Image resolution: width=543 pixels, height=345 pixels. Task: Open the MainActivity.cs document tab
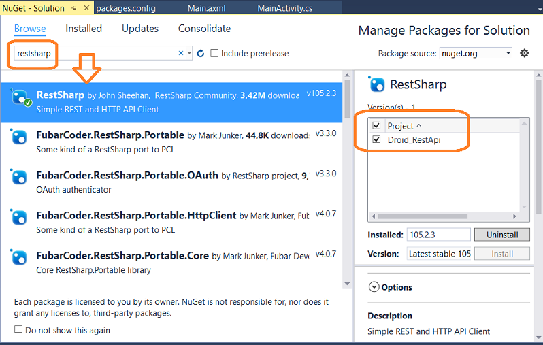284,8
